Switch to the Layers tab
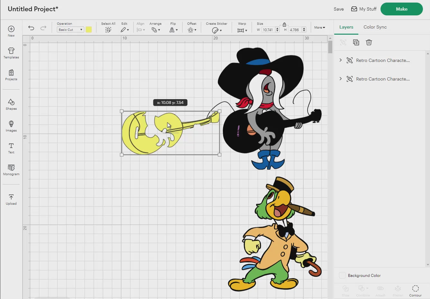 tap(346, 27)
